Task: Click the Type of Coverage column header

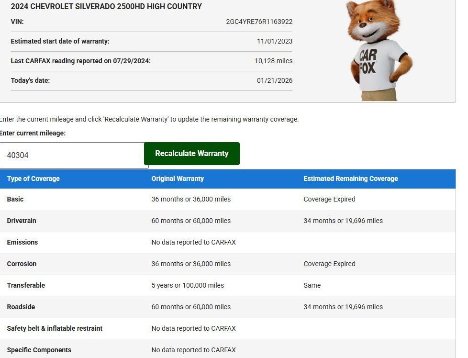Action: coord(33,179)
